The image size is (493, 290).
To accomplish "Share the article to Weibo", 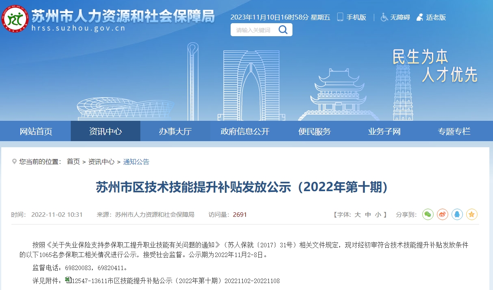I will tap(442, 214).
